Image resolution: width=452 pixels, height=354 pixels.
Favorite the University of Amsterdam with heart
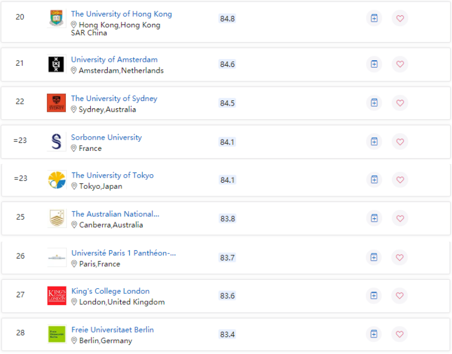pyautogui.click(x=400, y=64)
